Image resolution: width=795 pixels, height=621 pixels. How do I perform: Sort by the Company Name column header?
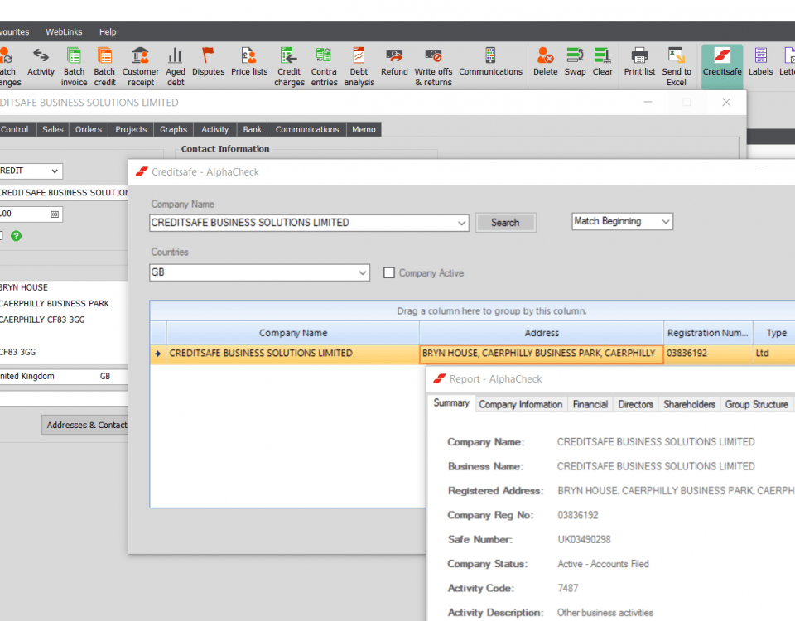tap(293, 333)
